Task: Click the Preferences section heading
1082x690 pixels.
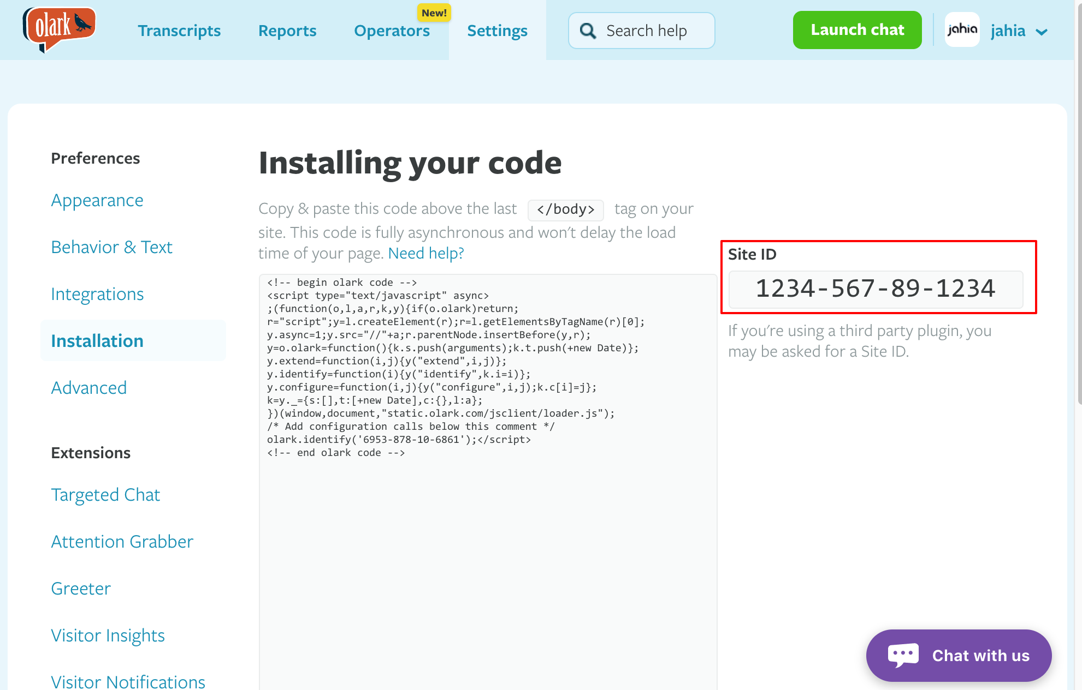Action: (96, 158)
